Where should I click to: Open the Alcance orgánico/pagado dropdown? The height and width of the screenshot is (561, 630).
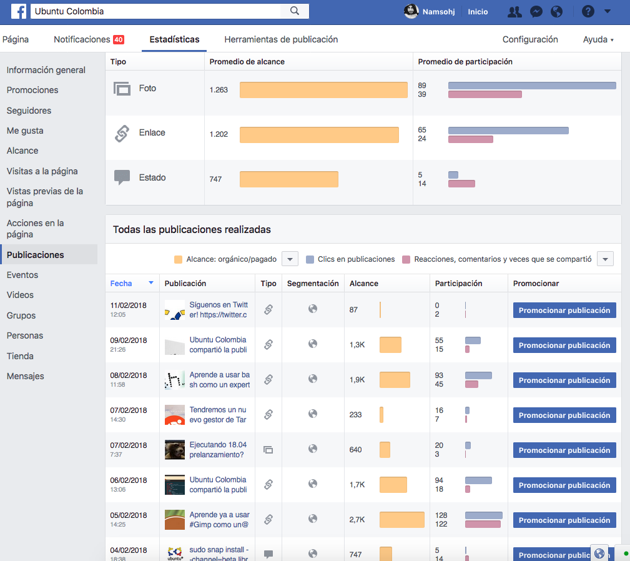click(x=290, y=259)
